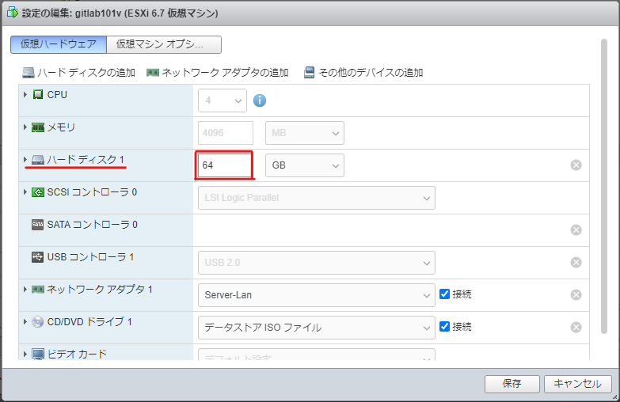This screenshot has height=402, width=620.
Task: Toggle Network Adapter 1 接続 checkbox
Action: [x=444, y=294]
